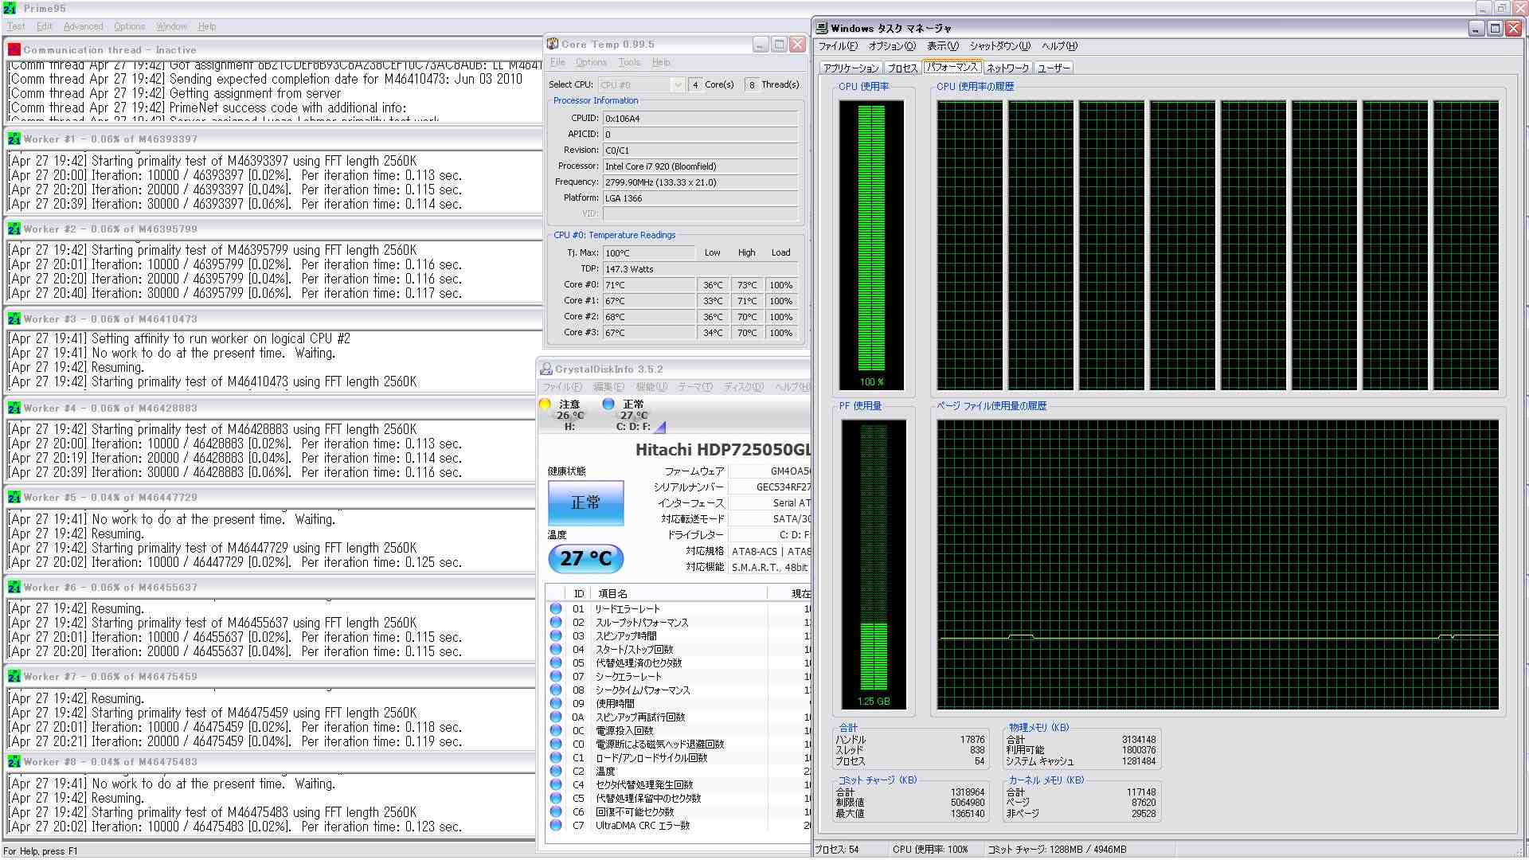
Task: Open Core Temp Tools menu
Action: pos(629,62)
